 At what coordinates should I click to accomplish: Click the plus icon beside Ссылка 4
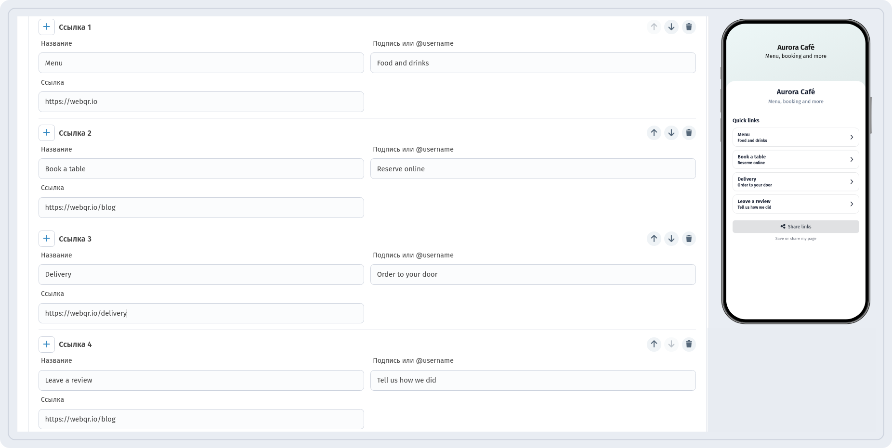point(47,344)
